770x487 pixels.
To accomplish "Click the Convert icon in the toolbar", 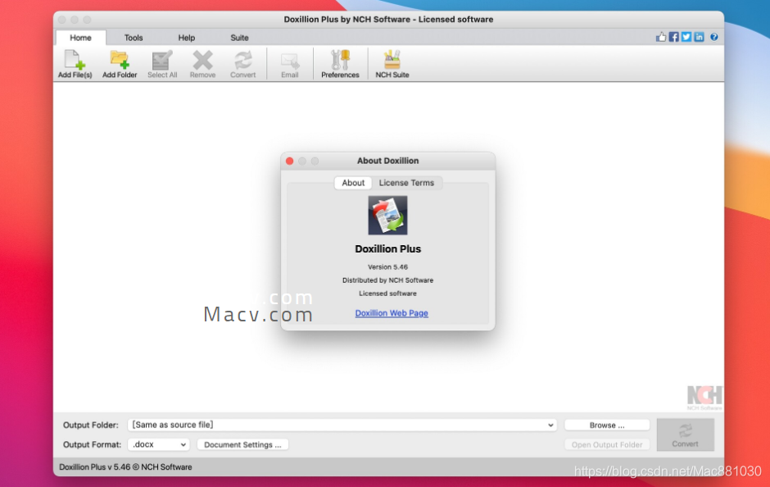I will tap(242, 64).
